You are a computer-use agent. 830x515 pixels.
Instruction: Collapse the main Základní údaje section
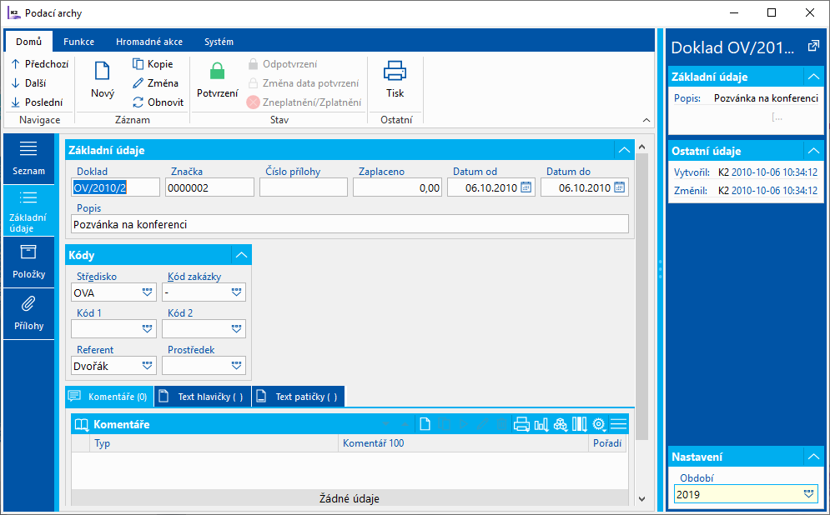point(624,150)
